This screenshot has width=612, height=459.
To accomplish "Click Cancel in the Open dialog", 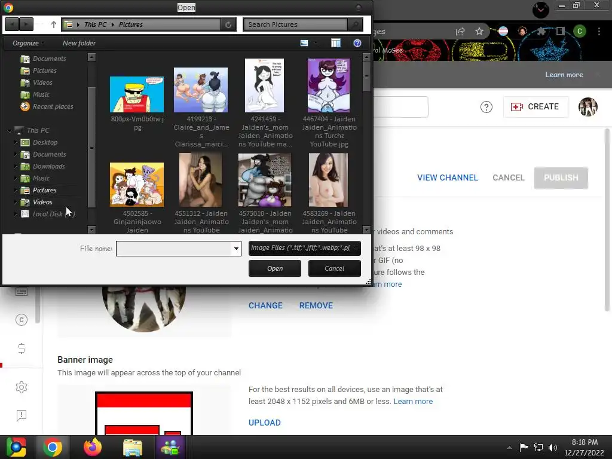I will click(x=335, y=268).
